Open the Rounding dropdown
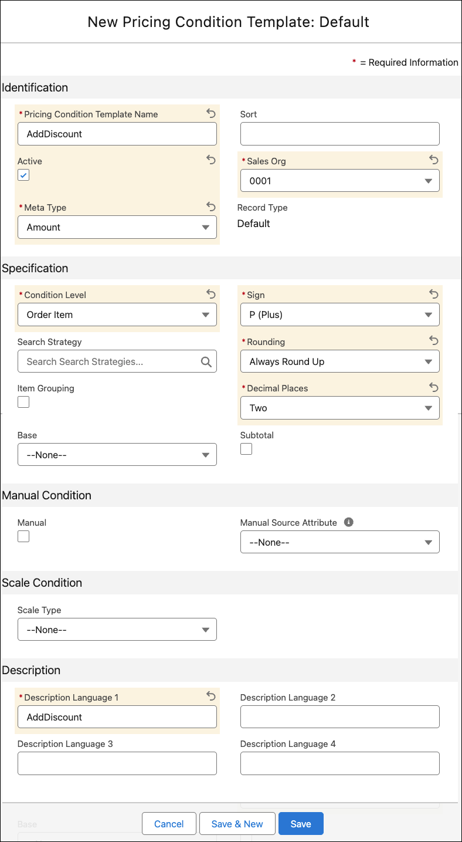The height and width of the screenshot is (842, 462). [x=340, y=361]
